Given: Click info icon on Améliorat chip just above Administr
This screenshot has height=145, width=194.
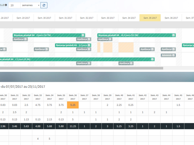Looking at the screenshot, I should (173, 49).
